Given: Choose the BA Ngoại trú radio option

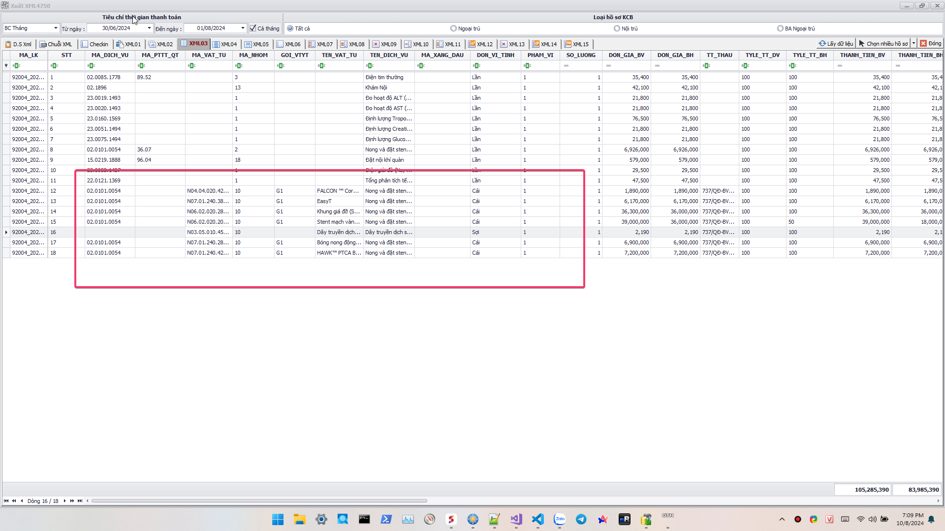Looking at the screenshot, I should click(780, 29).
